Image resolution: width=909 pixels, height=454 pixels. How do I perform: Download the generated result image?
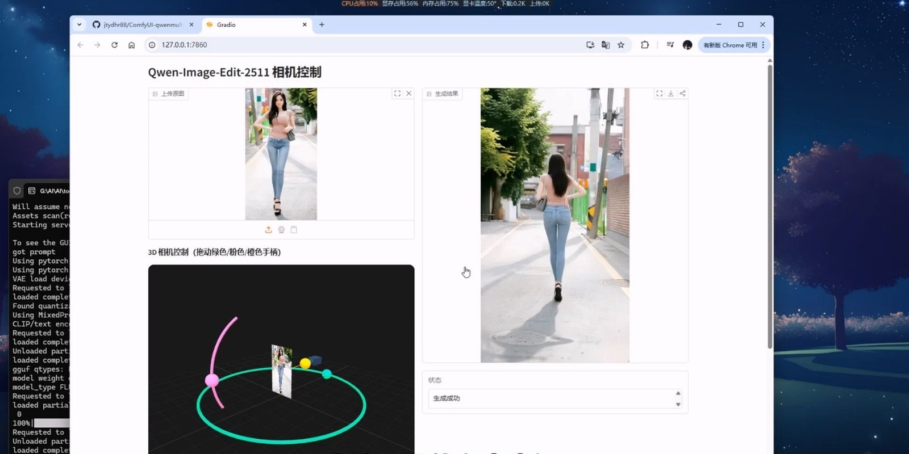click(671, 94)
